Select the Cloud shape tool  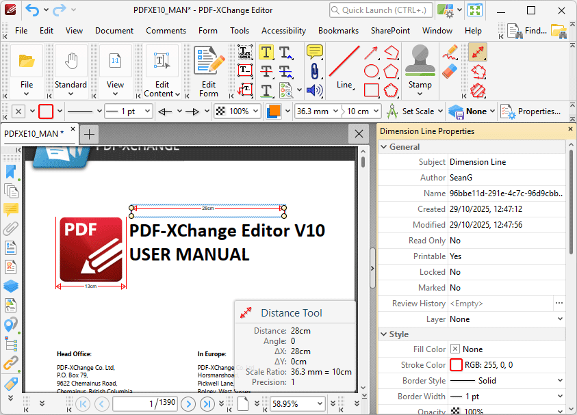pos(391,90)
